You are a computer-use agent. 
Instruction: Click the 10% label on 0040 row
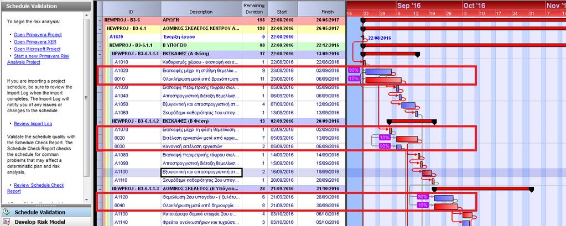(x=422, y=205)
